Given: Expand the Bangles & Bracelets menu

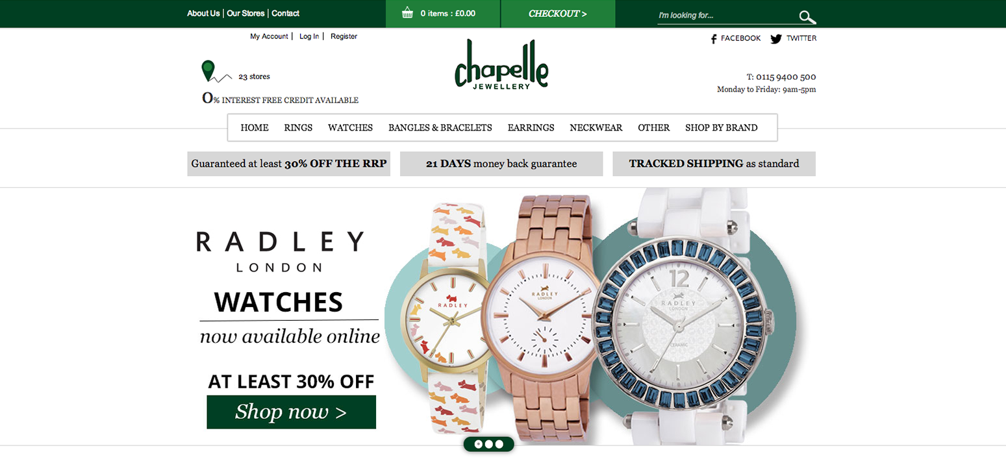Looking at the screenshot, I should [440, 128].
